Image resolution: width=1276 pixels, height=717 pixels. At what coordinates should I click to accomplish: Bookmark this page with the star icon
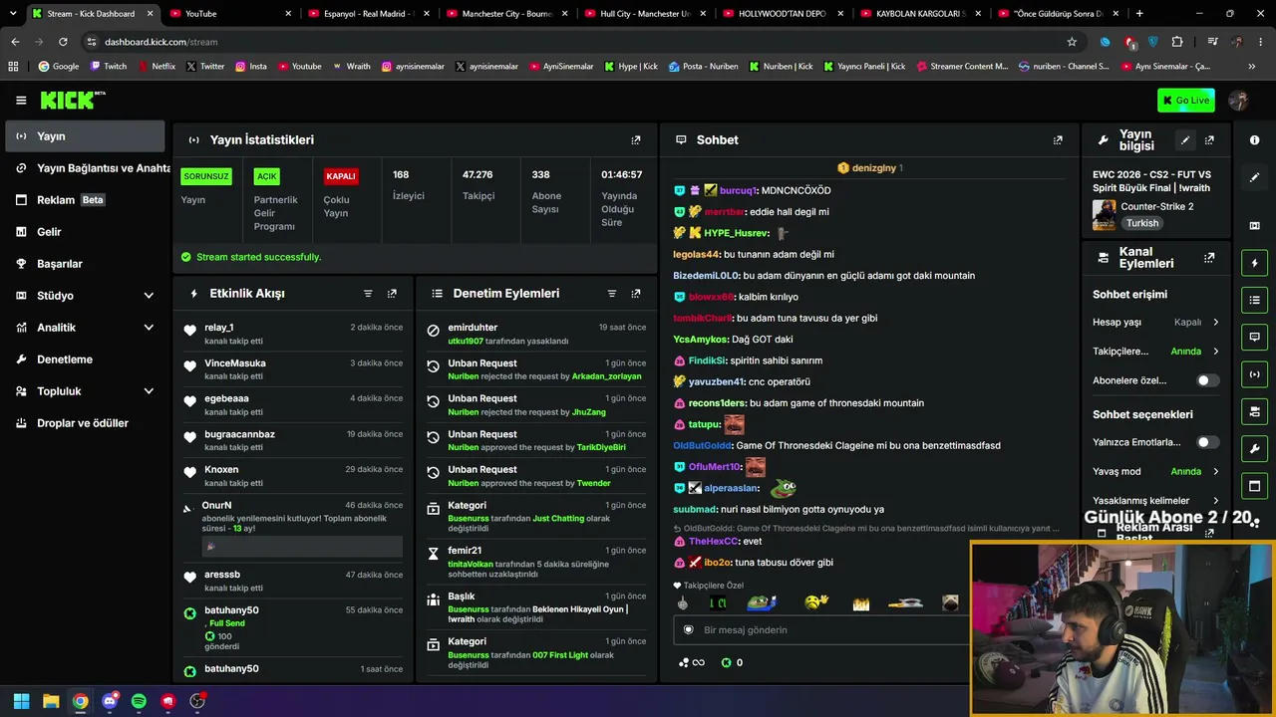[x=1072, y=42]
